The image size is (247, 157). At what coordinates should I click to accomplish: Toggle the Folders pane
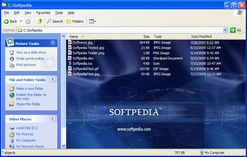[75, 21]
